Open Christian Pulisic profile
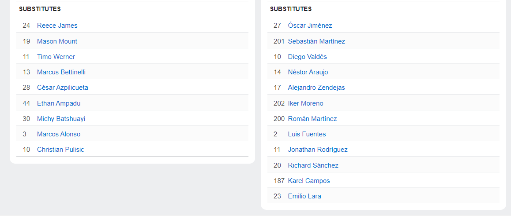 click(x=60, y=150)
